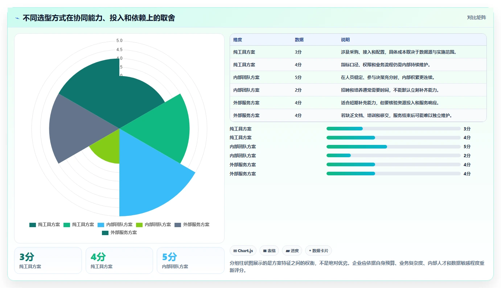Viewport: 501px width, 288px height.
Task: Click the 内部团队方案 progress bar showing 5分
Action: point(394,147)
